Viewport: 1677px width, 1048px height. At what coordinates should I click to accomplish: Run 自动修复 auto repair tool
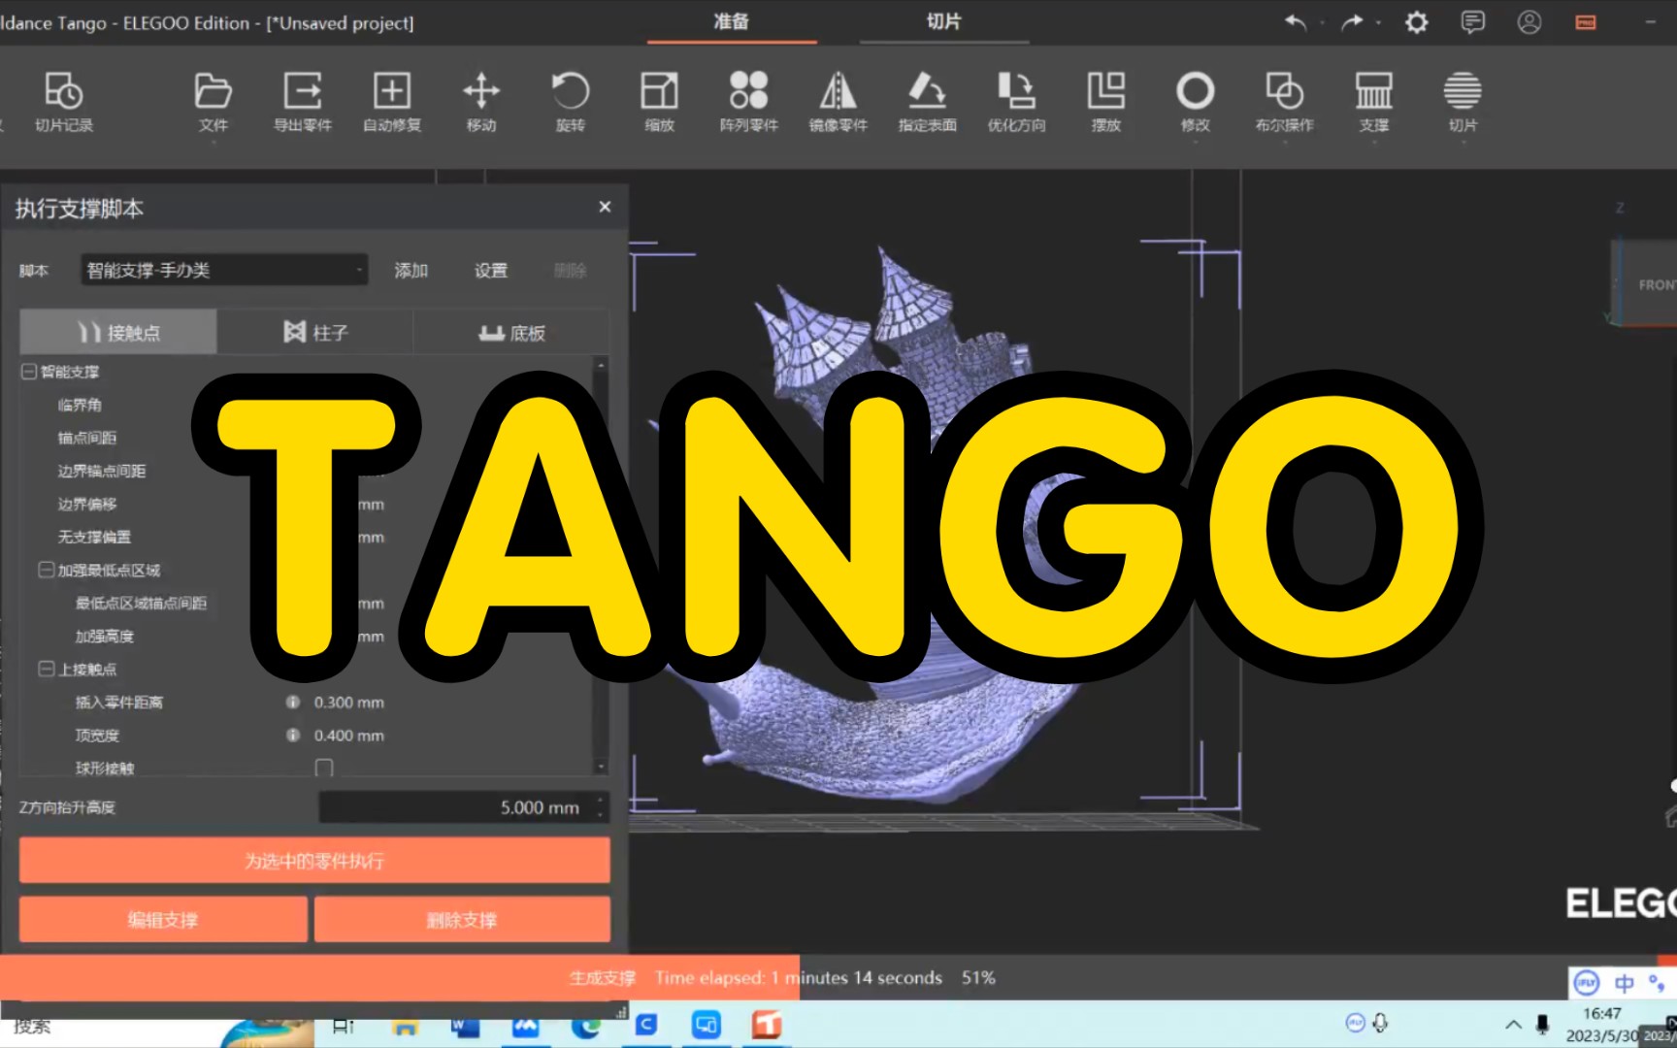point(392,102)
